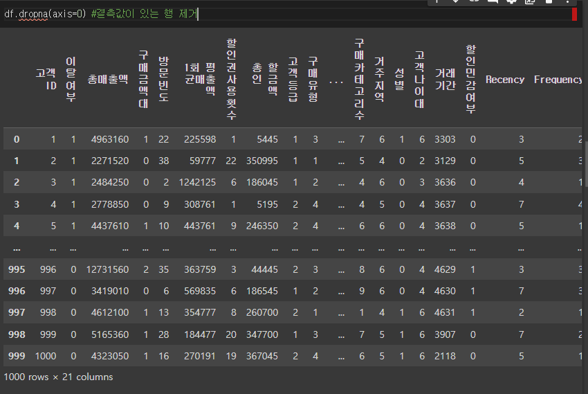588x394 pixels.
Task: Click the 고객ID cell 1000
Action: tap(46, 356)
